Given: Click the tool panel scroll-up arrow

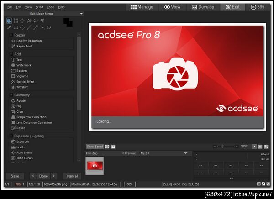Looking at the screenshot, I should [x=79, y=35].
